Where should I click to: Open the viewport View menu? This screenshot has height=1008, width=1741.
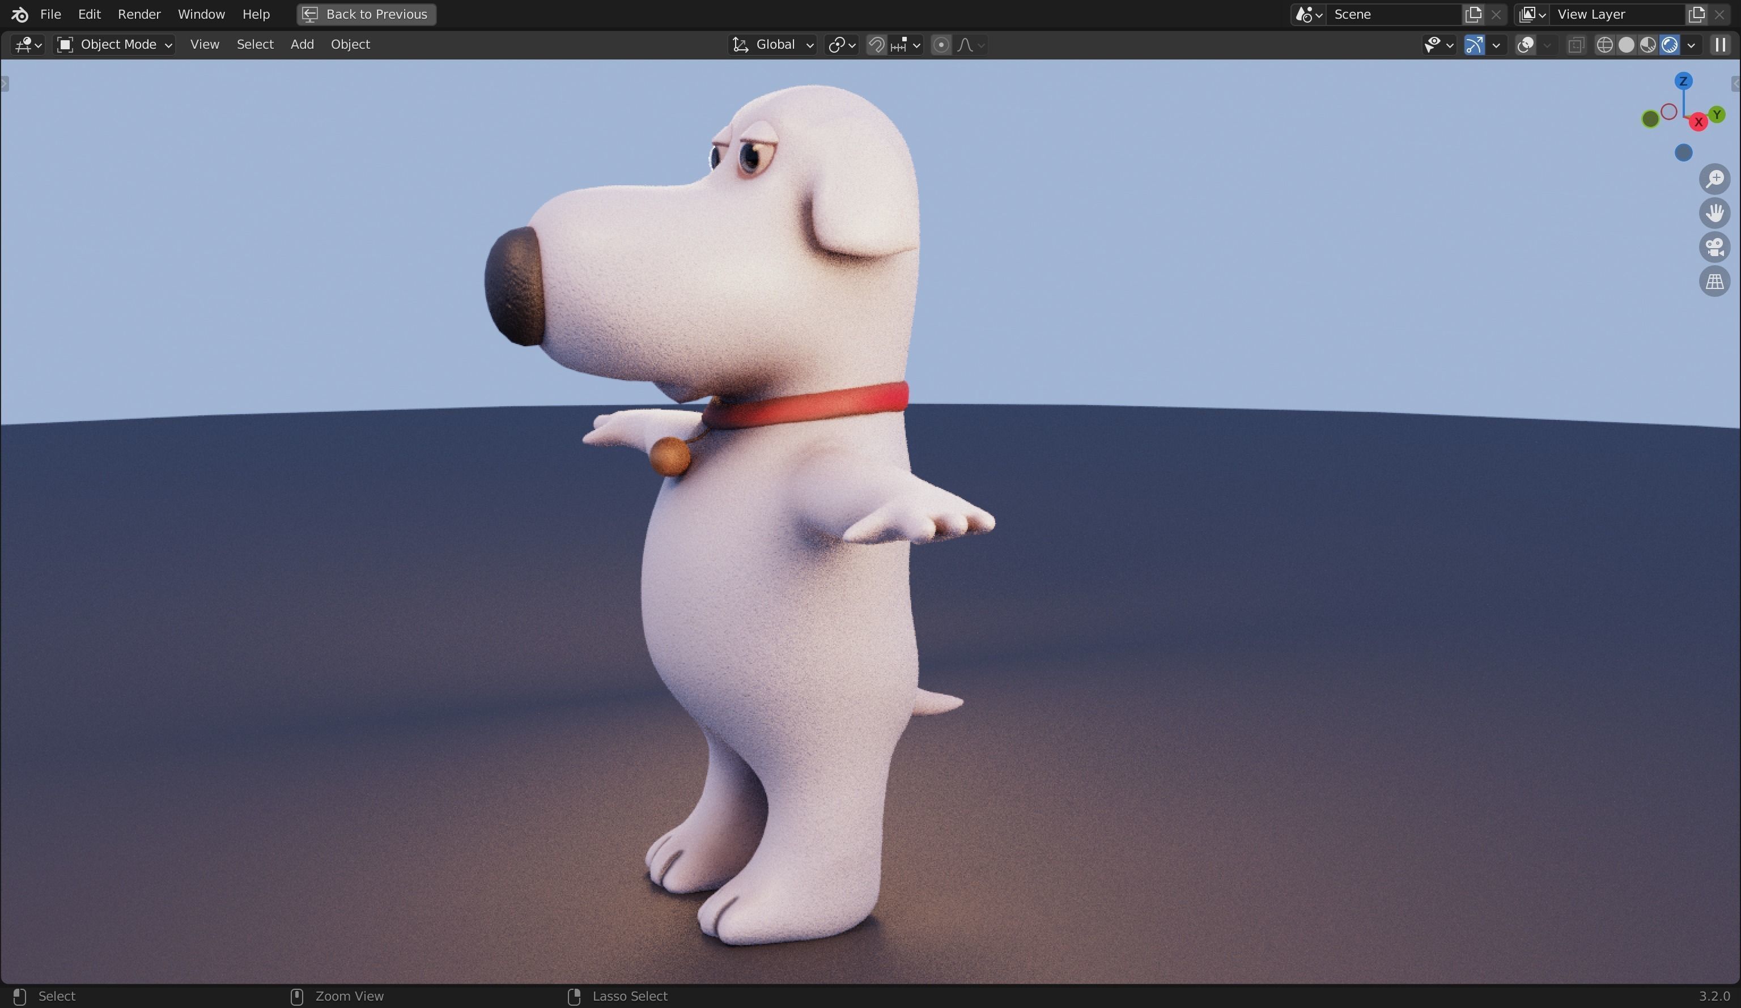[x=205, y=44]
